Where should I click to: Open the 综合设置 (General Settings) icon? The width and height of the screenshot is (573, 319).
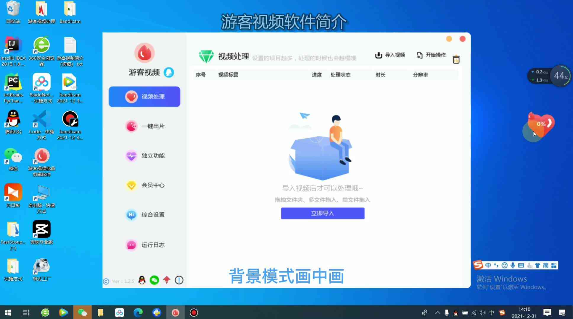coord(146,214)
